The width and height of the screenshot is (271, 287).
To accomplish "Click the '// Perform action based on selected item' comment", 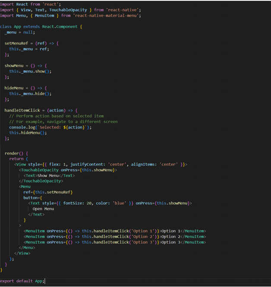I will pyautogui.click(x=56, y=116).
